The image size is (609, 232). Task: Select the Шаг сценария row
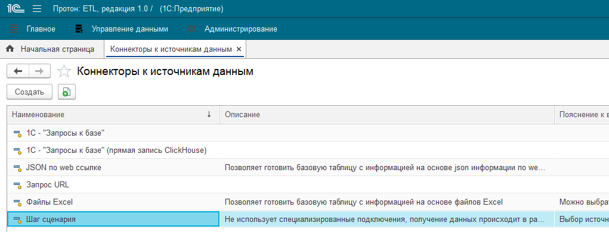coord(308,220)
